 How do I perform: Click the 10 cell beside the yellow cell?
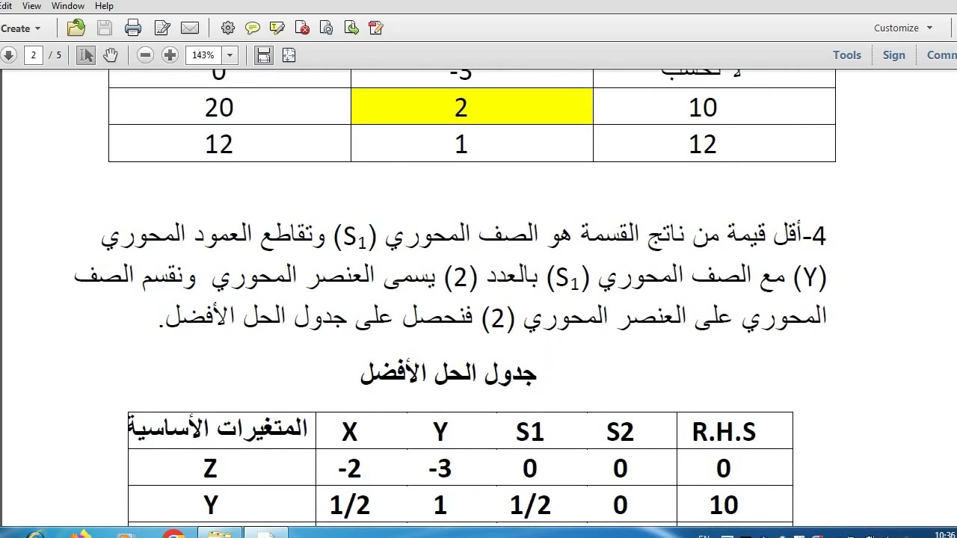tap(714, 106)
